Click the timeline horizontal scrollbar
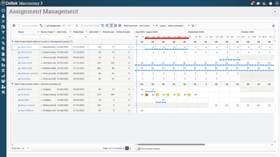 tap(171, 145)
